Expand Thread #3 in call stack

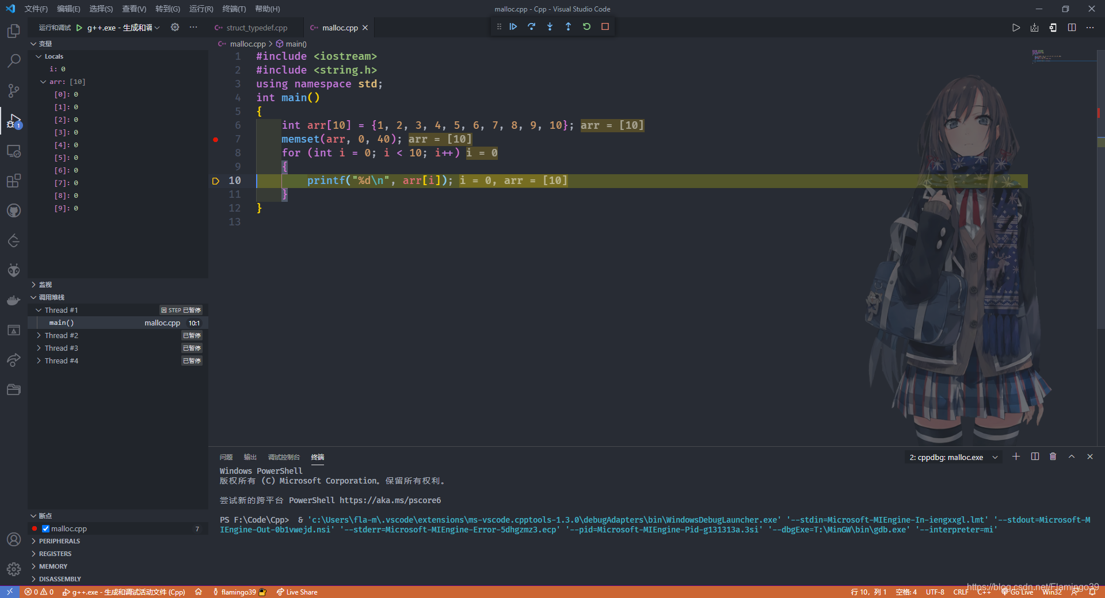point(39,348)
